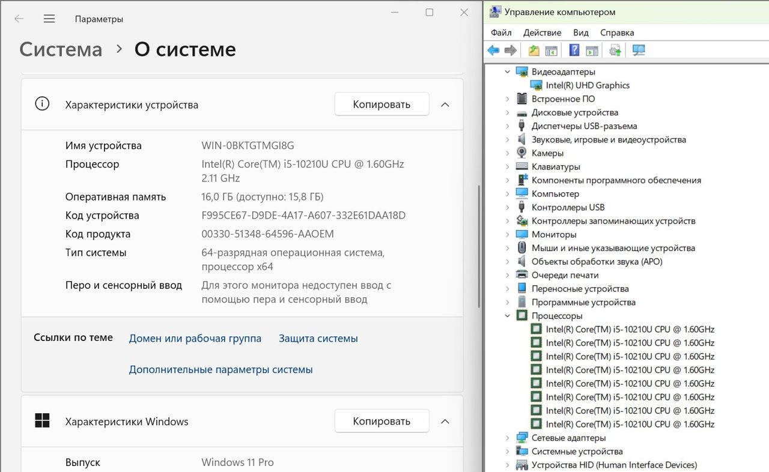Open the Действие menu
769x472 pixels.
tap(542, 32)
